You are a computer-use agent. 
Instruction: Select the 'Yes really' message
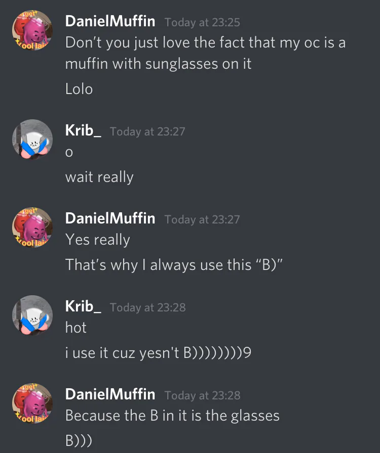(x=98, y=240)
